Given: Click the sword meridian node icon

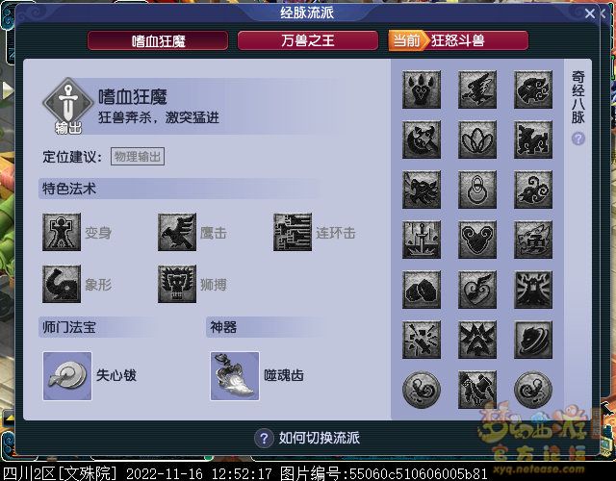Looking at the screenshot, I should coord(422,240).
